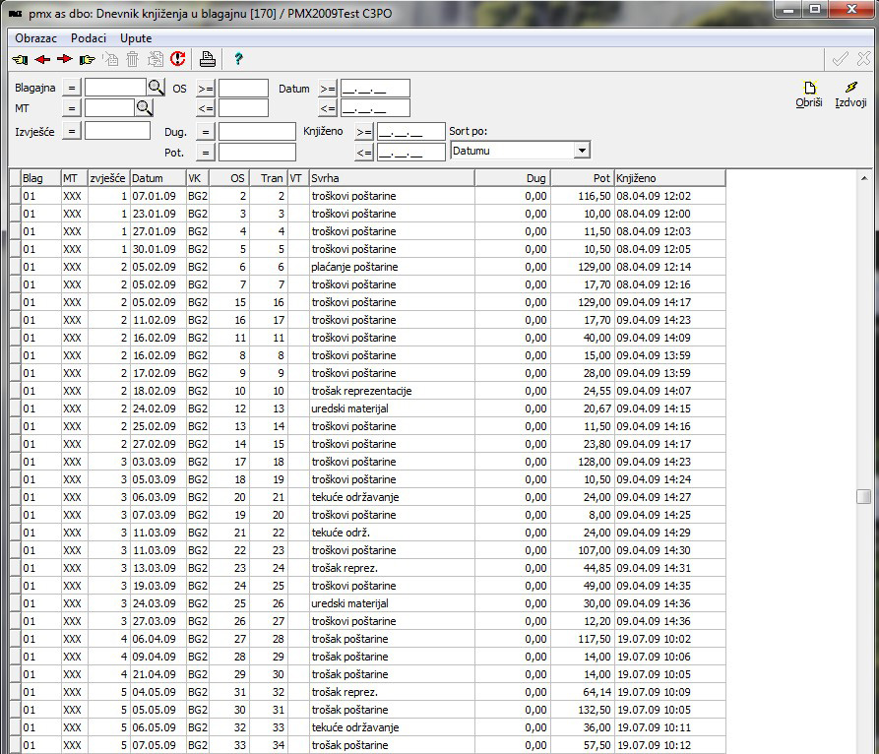Click the Blag column header
The image size is (879, 754).
(x=41, y=178)
